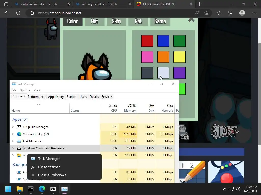Open the Edge tab actions menu icon
The width and height of the screenshot is (261, 195).
(x=6, y=4)
